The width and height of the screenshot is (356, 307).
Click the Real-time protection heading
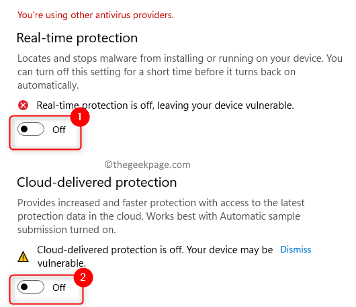(77, 38)
